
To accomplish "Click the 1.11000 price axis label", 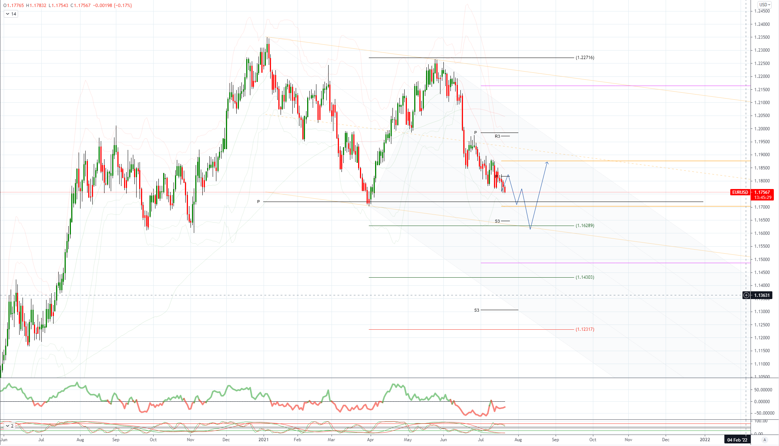I will pyautogui.click(x=762, y=364).
